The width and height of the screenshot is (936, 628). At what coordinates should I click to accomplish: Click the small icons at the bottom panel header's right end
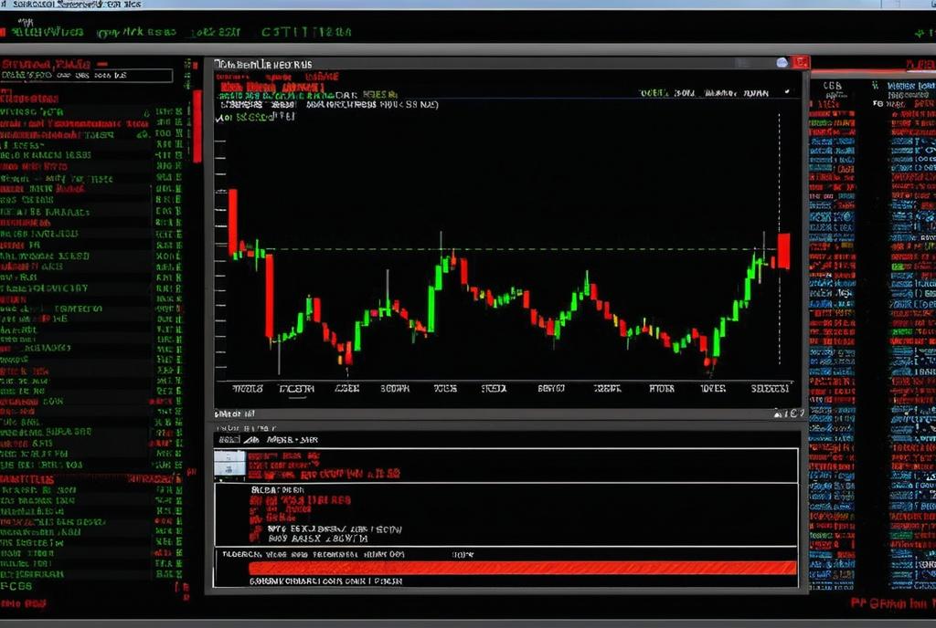click(789, 413)
